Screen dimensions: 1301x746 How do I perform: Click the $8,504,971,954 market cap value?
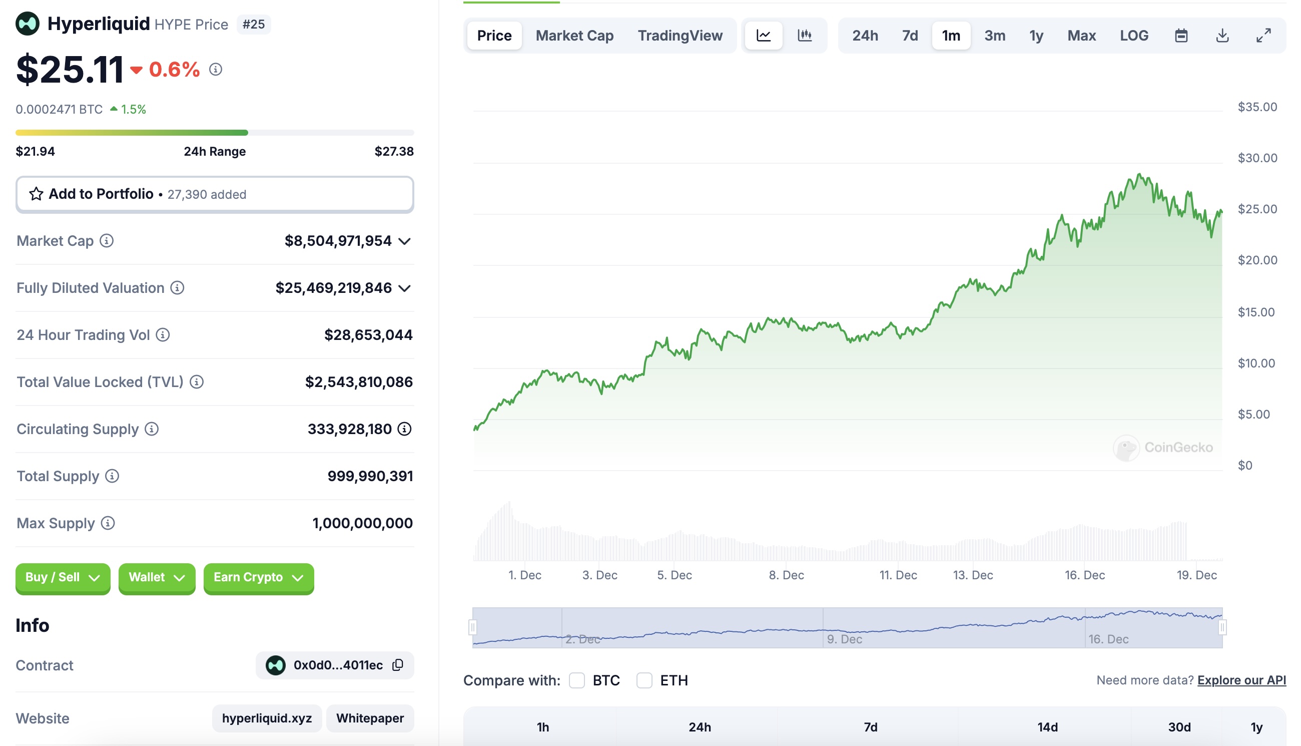click(338, 241)
